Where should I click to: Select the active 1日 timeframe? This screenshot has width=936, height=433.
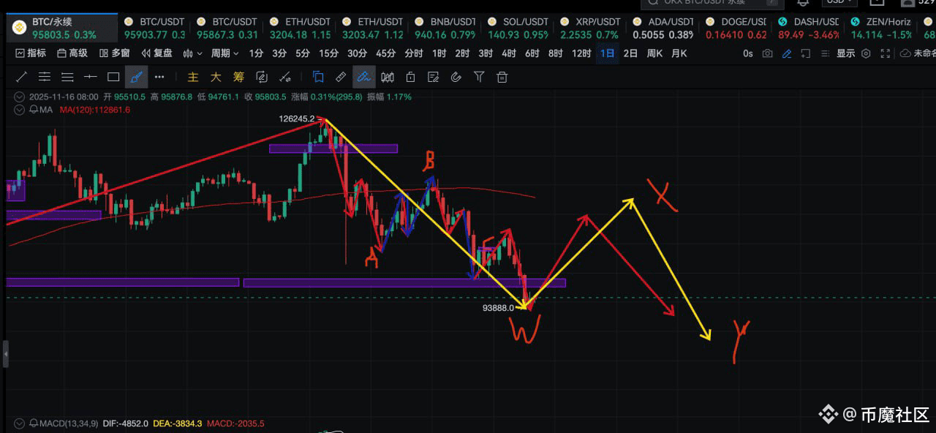pos(607,53)
